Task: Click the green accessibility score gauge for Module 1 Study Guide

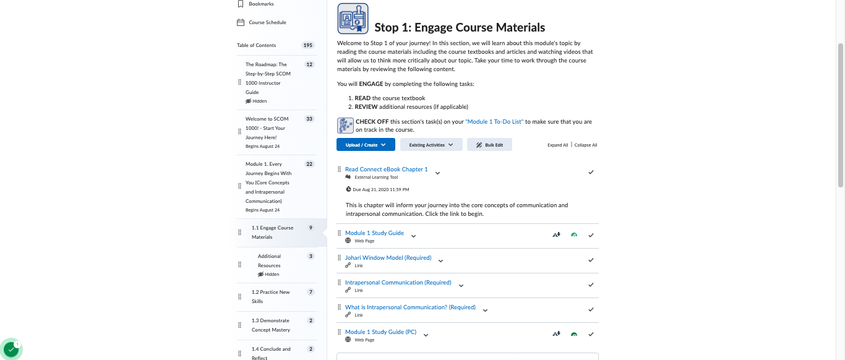Action: pyautogui.click(x=574, y=235)
